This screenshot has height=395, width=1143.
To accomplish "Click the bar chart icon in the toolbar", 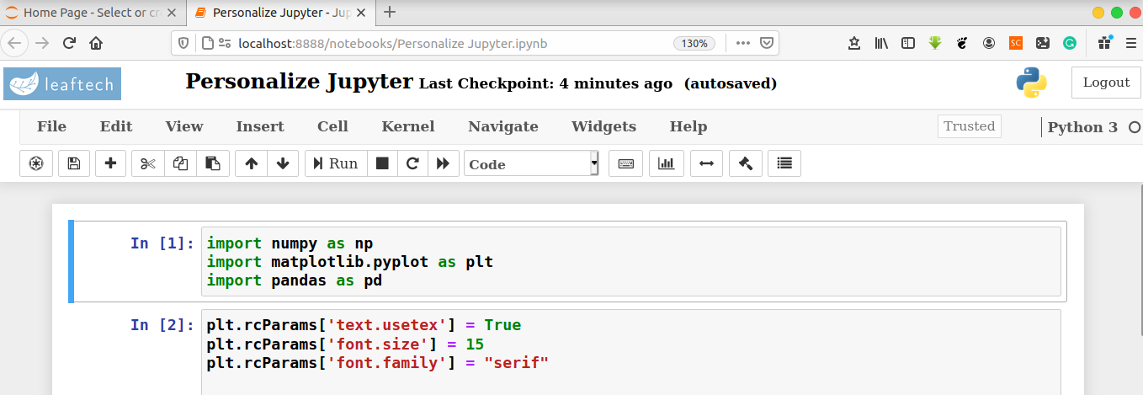I will (666, 164).
